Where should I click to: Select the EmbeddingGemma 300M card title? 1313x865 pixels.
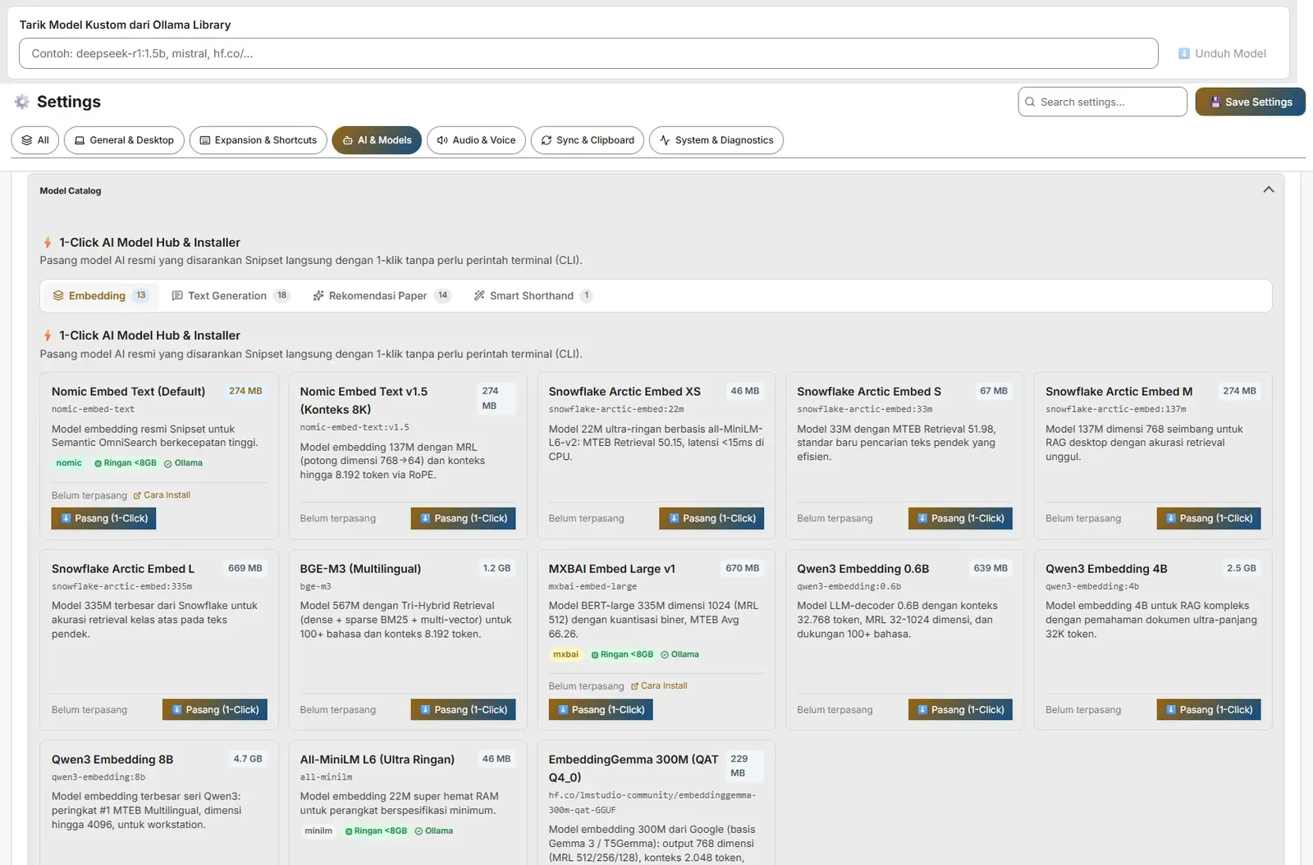pyautogui.click(x=634, y=768)
